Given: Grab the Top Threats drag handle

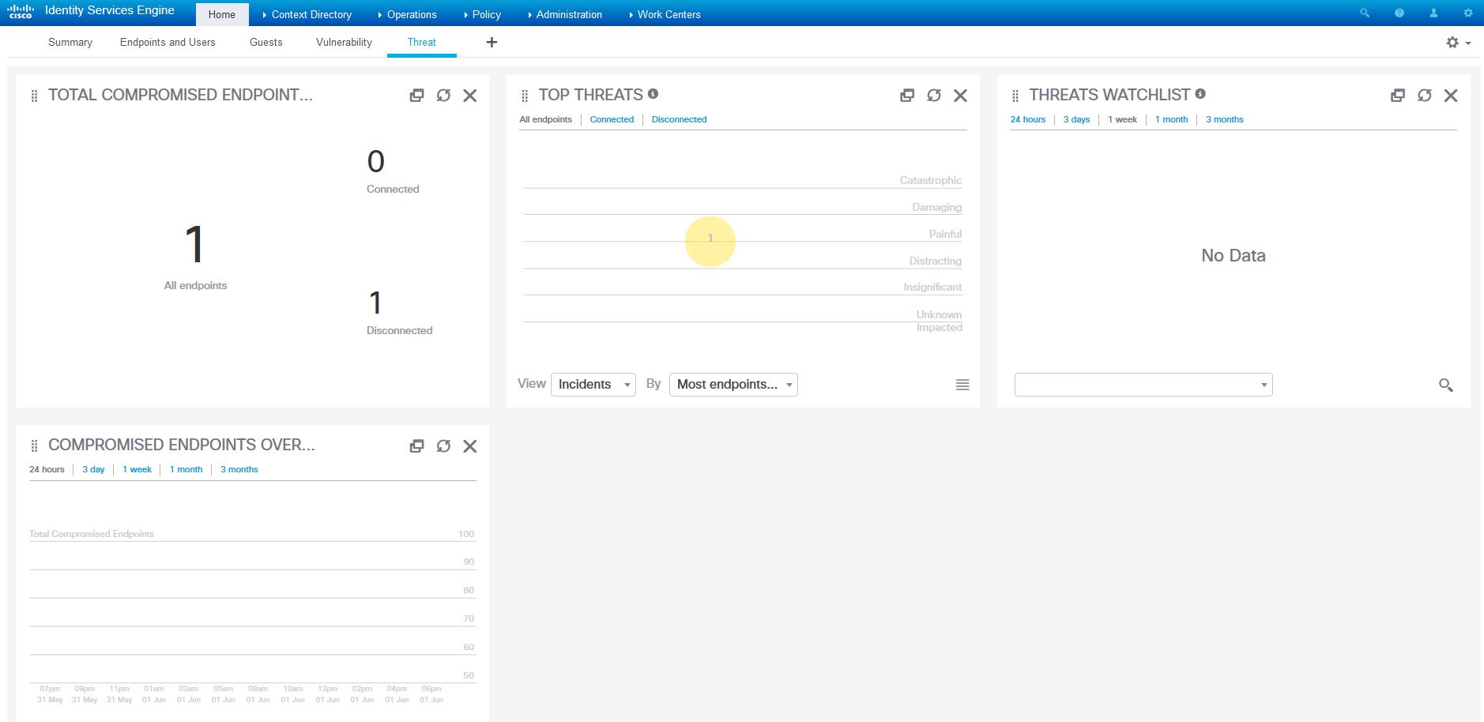Looking at the screenshot, I should pyautogui.click(x=525, y=96).
